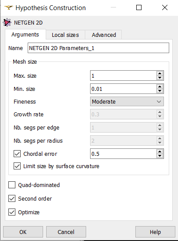Viewport: 178px width, 241px height.
Task: Click the Nb. segs per radius label
Action: click(x=38, y=141)
